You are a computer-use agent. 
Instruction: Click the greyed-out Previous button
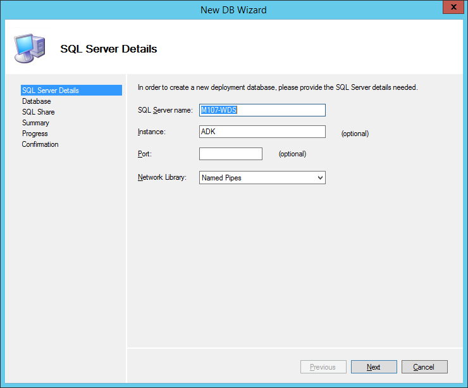click(323, 367)
